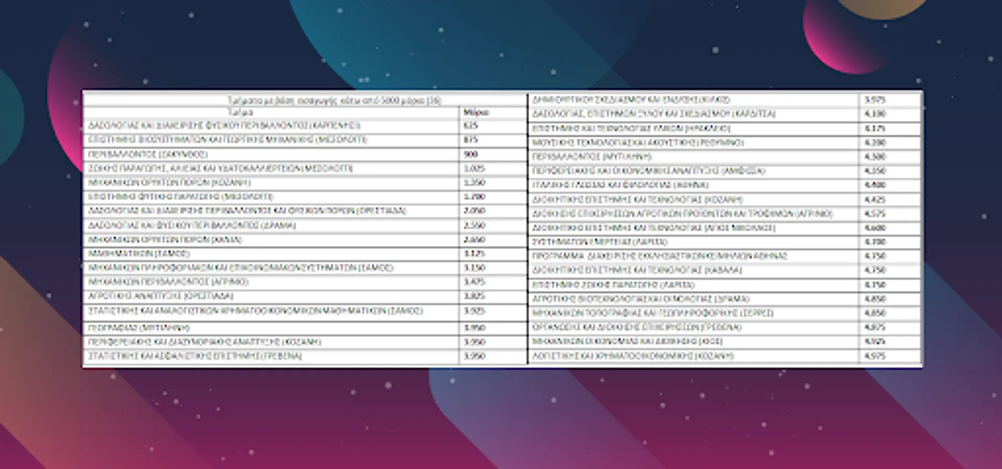Click ΕΠΙΣΤΗΜΗΣ ΦΥΤΙΚΗΣ ΠΑΡΑΓΩΓΗΣ (ΜΕΣΟΛΟΓΓΙ)
1002x469 pixels.
tap(181, 197)
